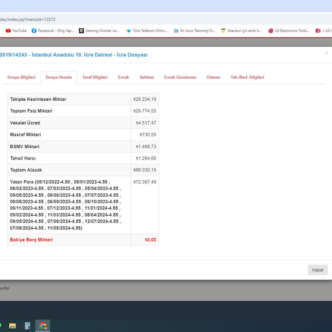The height and width of the screenshot is (332, 332).
Task: Open the Facebook - Giriş Yap bookmark
Action: [x=53, y=31]
